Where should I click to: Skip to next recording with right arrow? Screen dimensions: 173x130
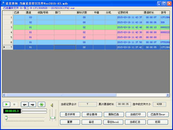click(x=32, y=105)
